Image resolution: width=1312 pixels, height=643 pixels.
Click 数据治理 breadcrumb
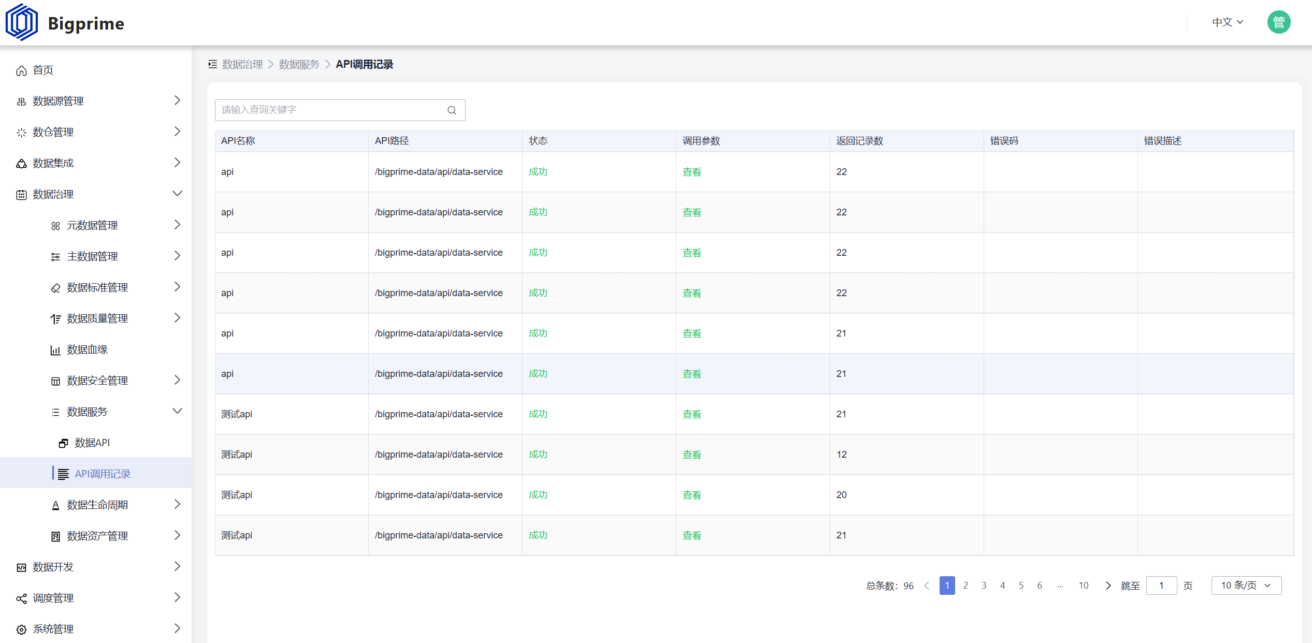(x=242, y=64)
